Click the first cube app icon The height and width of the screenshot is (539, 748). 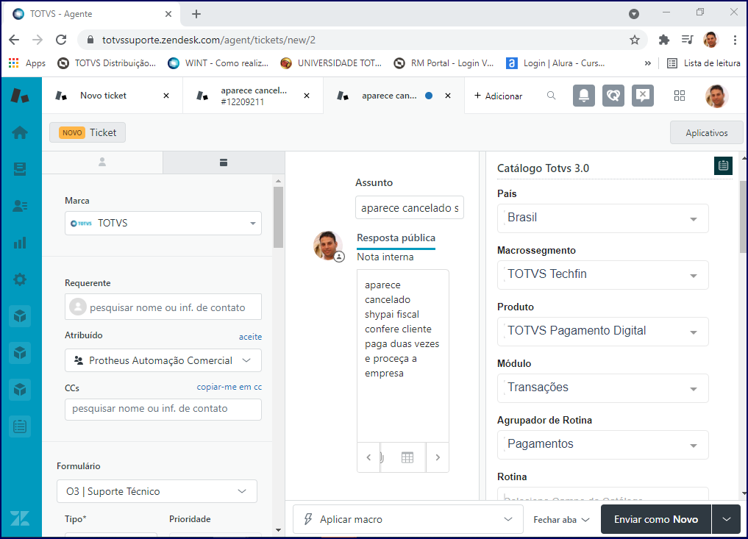20,316
